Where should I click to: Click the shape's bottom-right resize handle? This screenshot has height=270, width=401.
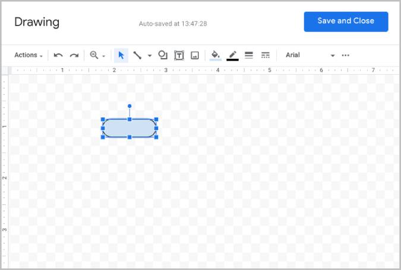[x=156, y=137]
